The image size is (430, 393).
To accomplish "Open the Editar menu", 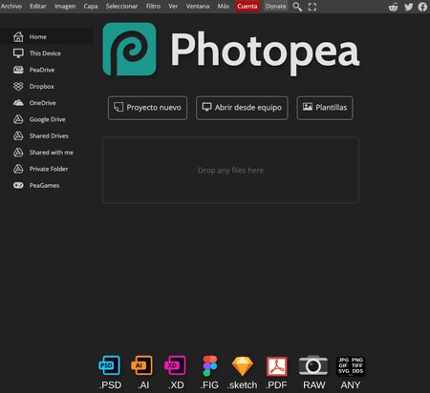I will [x=38, y=7].
